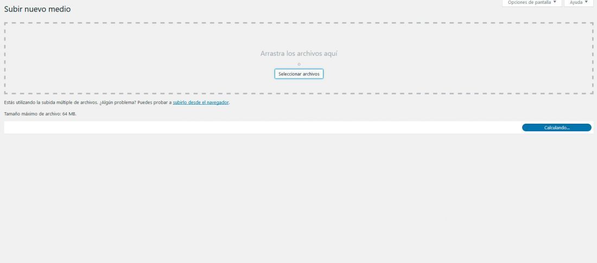Click the Seleccionar archivos button
Viewport: 597px width, 263px height.
tap(299, 74)
